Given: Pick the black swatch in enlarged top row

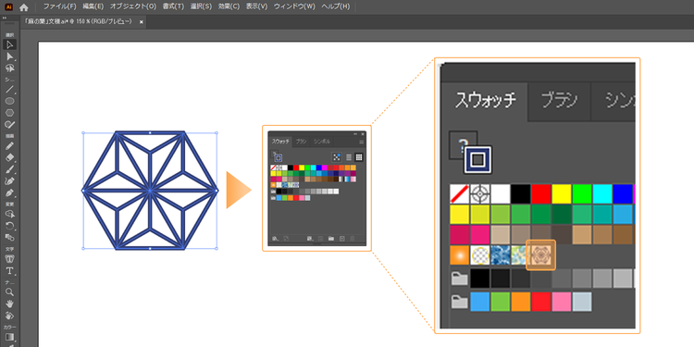Looking at the screenshot, I should point(521,194).
